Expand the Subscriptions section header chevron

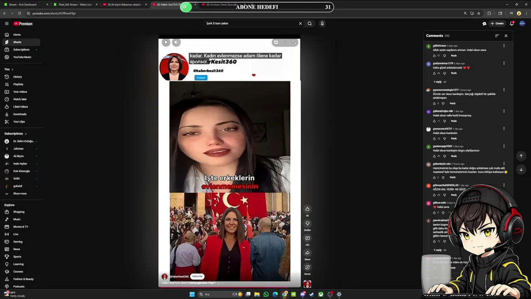click(26, 134)
